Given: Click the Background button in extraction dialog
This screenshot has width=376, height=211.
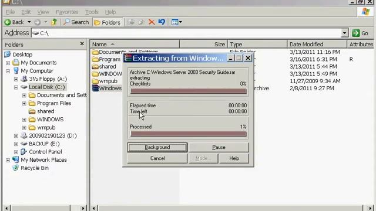Looking at the screenshot, I should (157, 147).
